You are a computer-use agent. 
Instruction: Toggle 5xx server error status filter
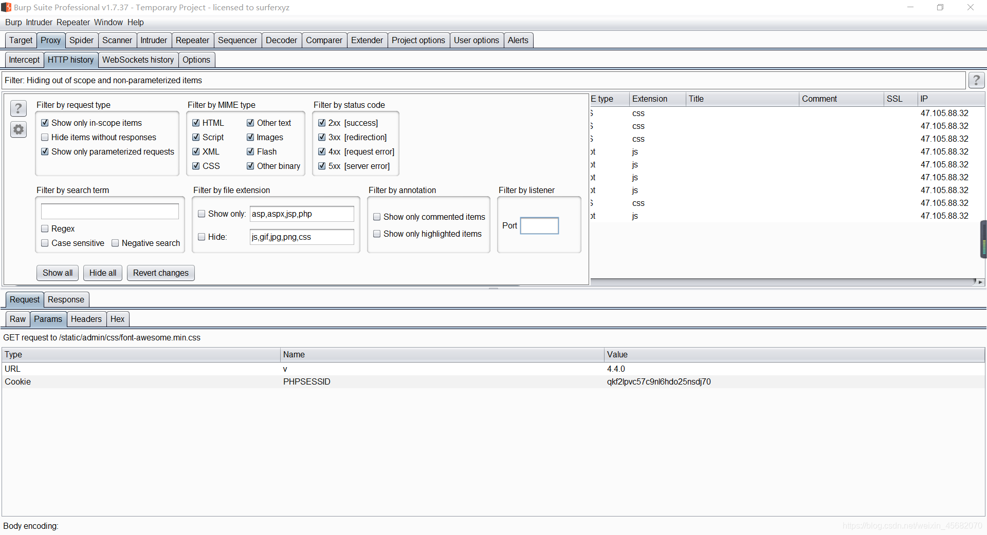click(322, 166)
